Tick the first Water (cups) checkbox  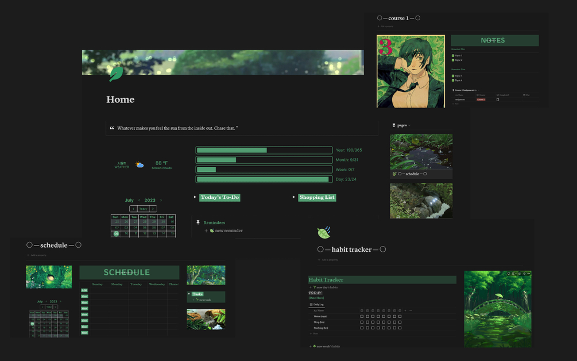[x=362, y=316]
